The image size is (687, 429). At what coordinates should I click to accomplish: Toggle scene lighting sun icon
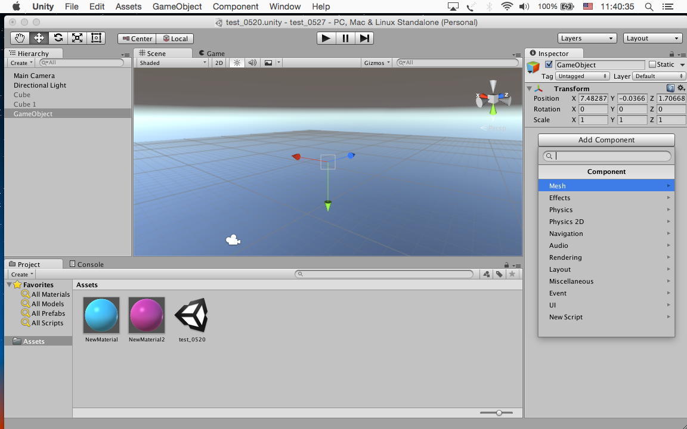(237, 63)
